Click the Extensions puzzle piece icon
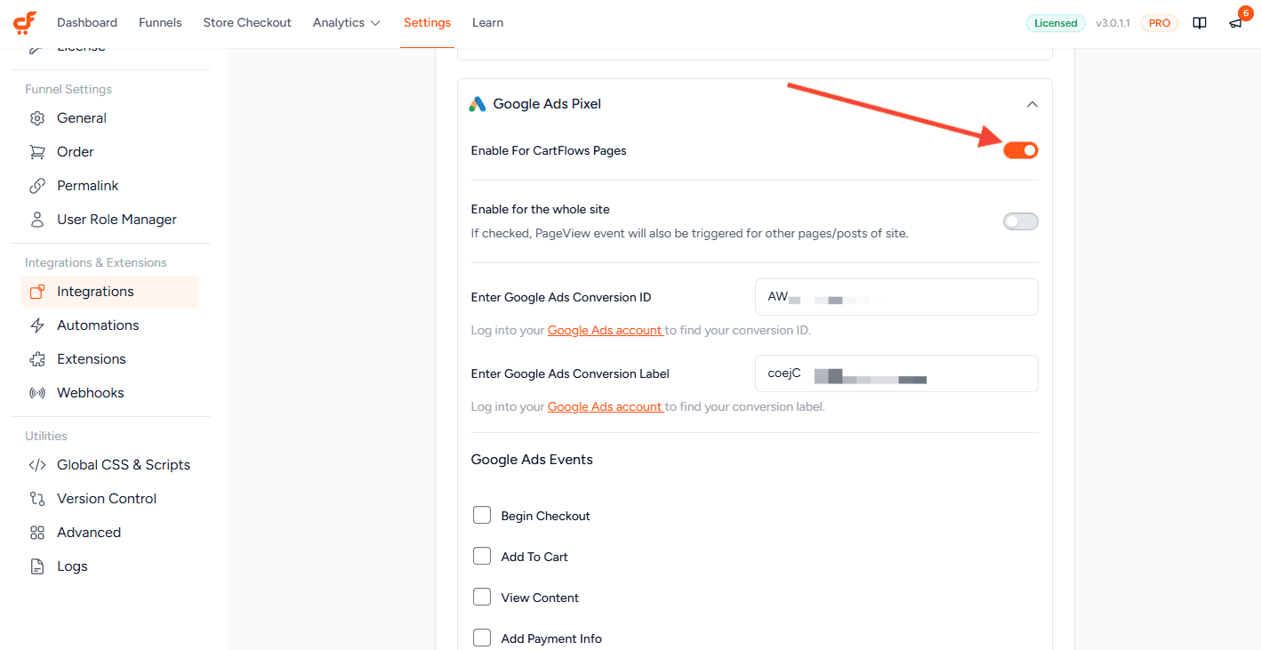Screen dimensions: 1261x650 pos(37,359)
